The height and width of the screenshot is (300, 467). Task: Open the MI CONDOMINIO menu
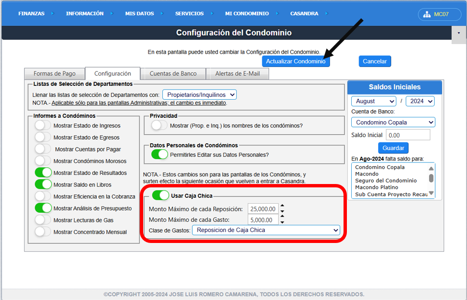pyautogui.click(x=247, y=14)
